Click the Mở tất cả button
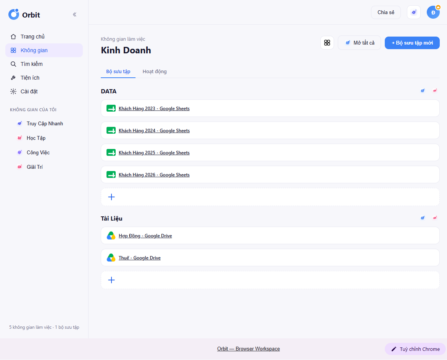The width and height of the screenshot is (447, 360). pos(359,43)
